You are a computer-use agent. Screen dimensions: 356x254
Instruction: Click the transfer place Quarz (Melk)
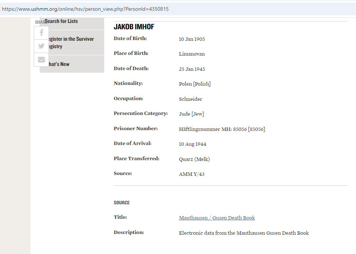[194, 159]
